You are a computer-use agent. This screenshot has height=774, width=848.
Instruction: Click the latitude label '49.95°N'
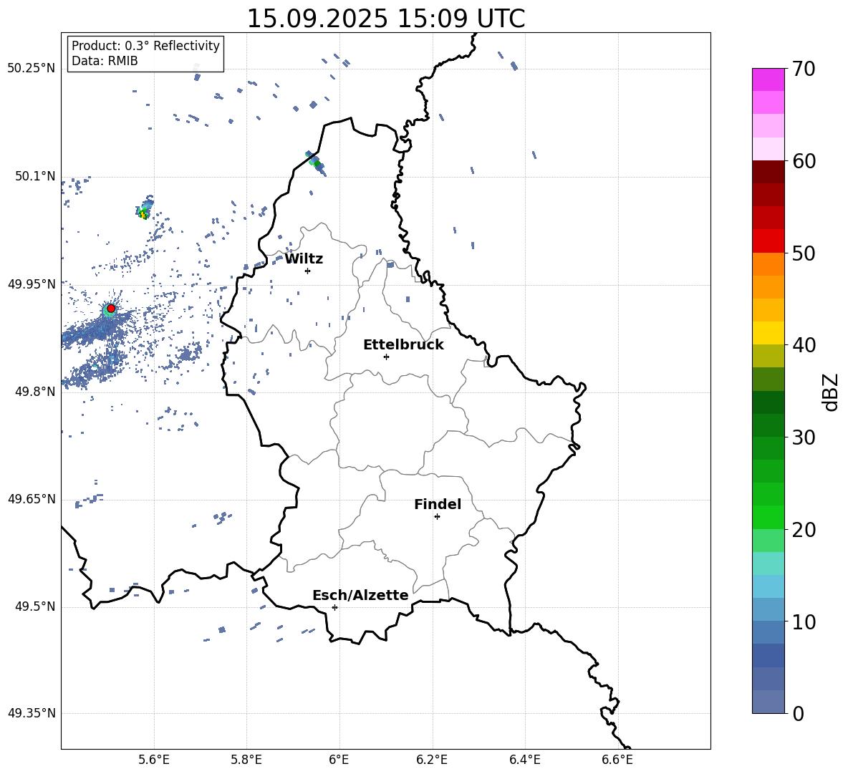click(32, 284)
